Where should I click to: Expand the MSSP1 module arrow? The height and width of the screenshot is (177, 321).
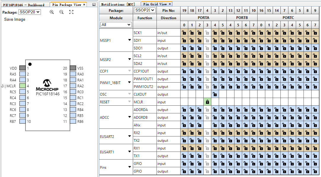[130, 40]
